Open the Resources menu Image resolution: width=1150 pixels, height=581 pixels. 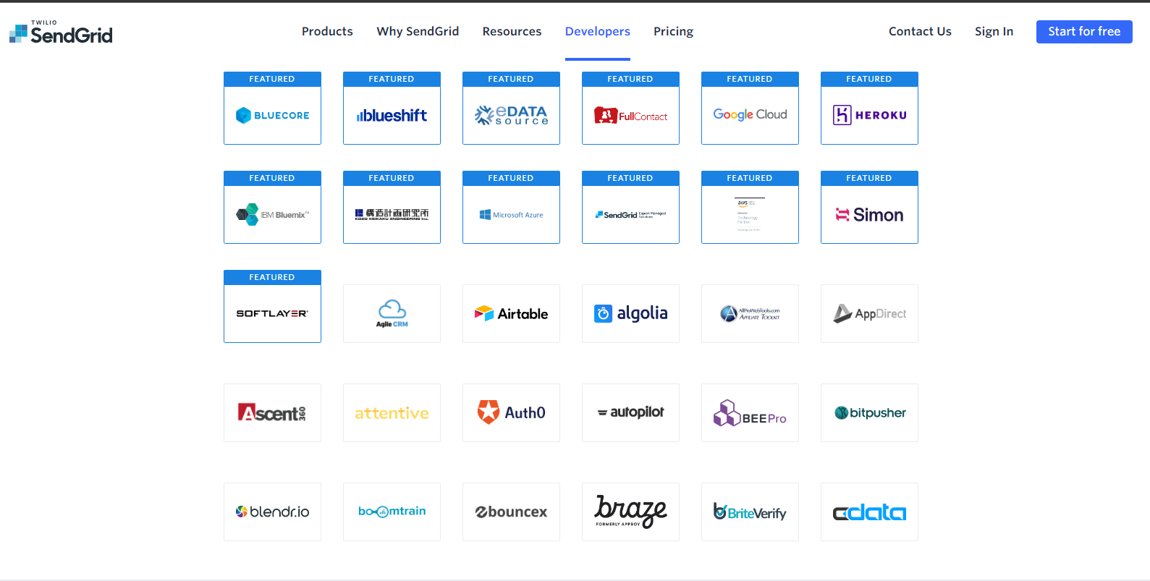click(512, 31)
